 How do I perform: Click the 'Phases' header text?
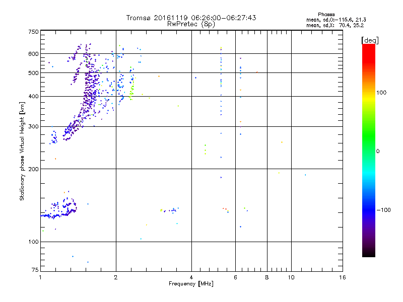point(326,15)
